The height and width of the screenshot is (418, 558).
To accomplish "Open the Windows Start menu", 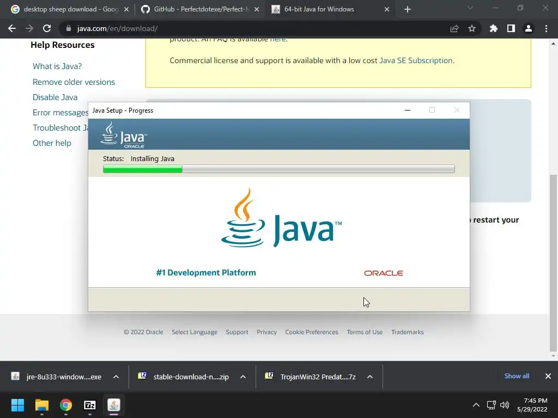I will [x=17, y=405].
